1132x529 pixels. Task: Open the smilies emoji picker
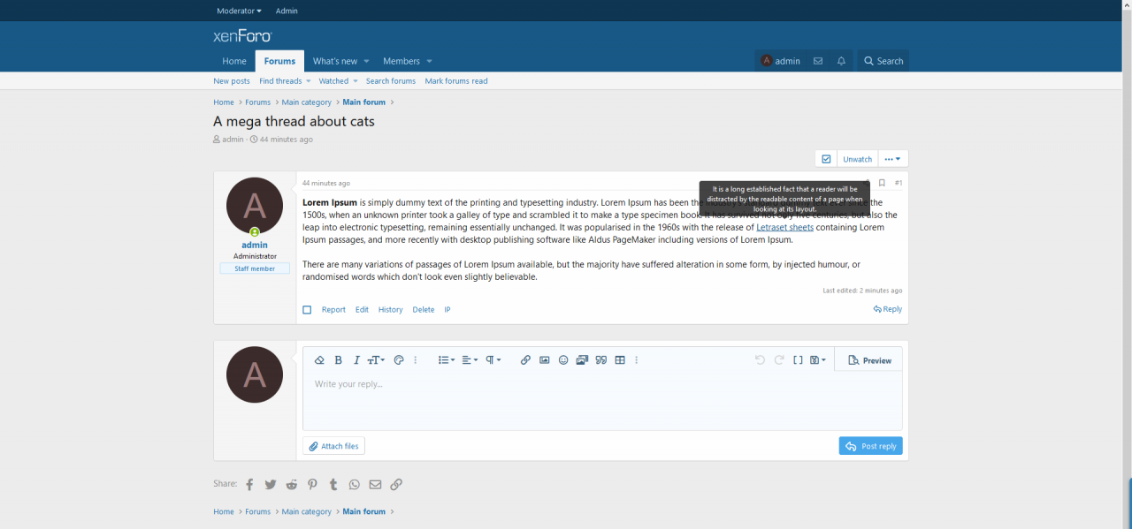[x=563, y=360]
